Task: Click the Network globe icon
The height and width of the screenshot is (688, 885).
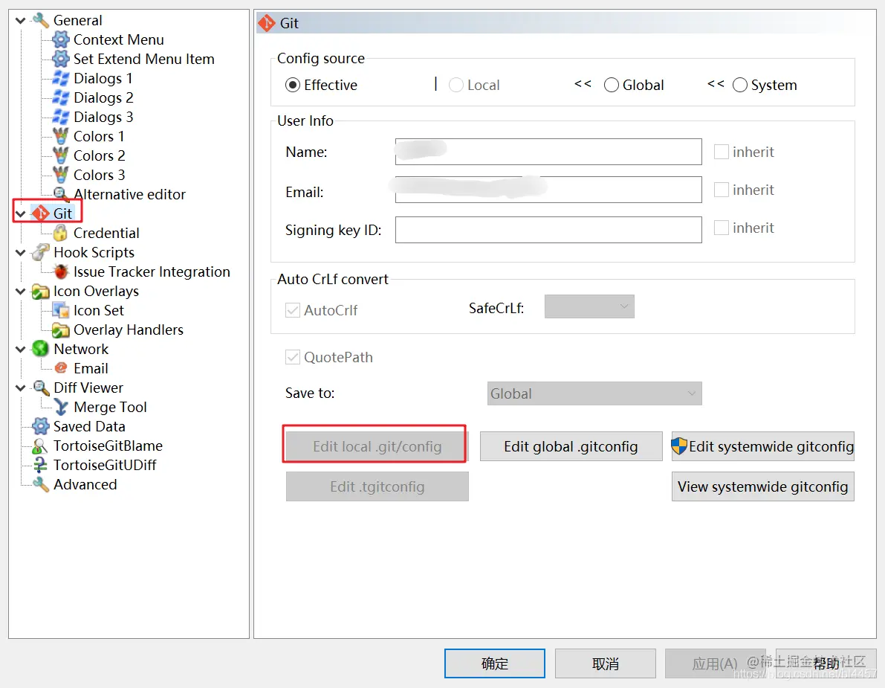Action: (x=41, y=349)
